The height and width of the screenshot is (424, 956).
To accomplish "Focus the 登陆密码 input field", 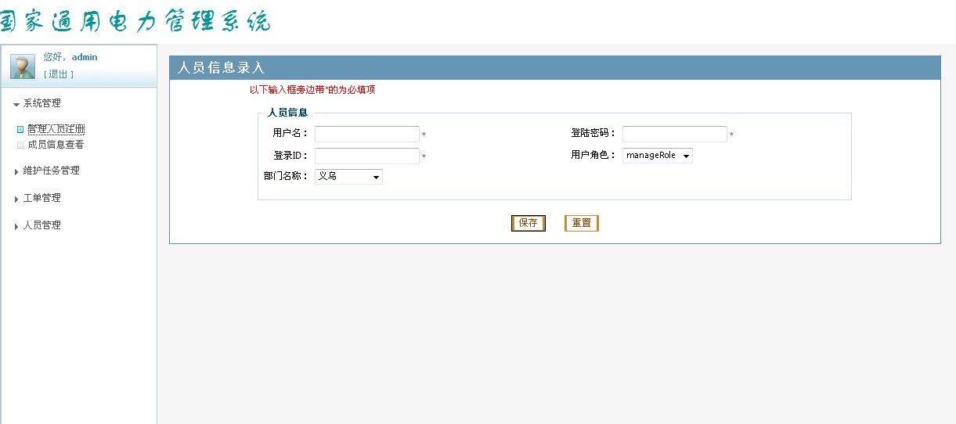I will click(675, 134).
